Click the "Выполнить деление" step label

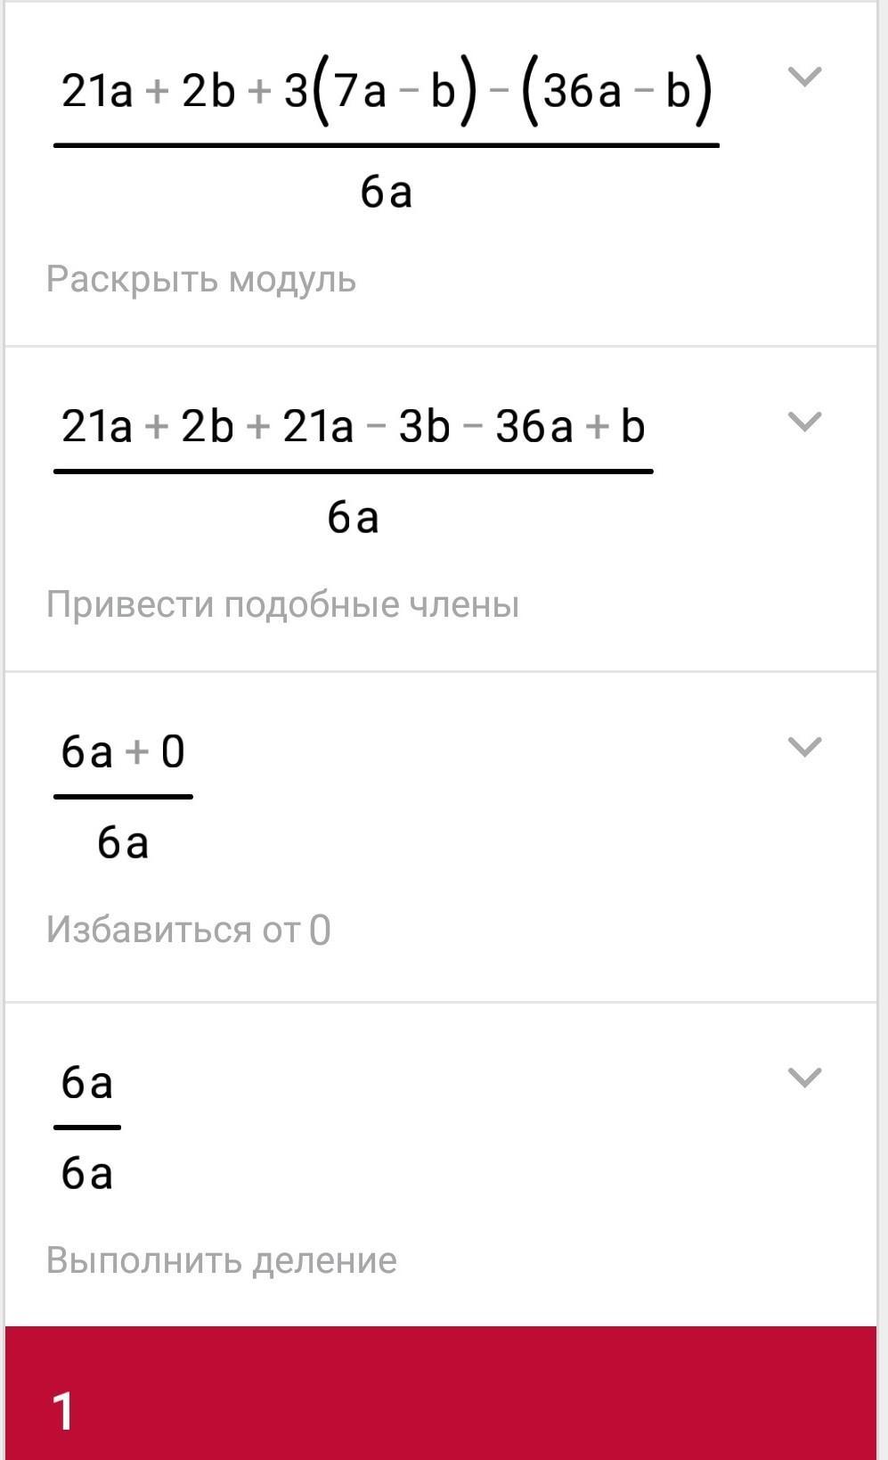click(221, 1260)
